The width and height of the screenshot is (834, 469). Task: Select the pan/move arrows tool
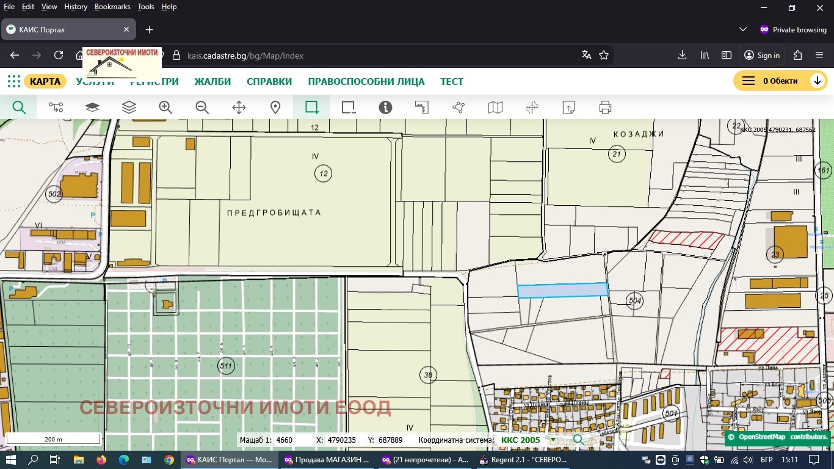(x=239, y=107)
